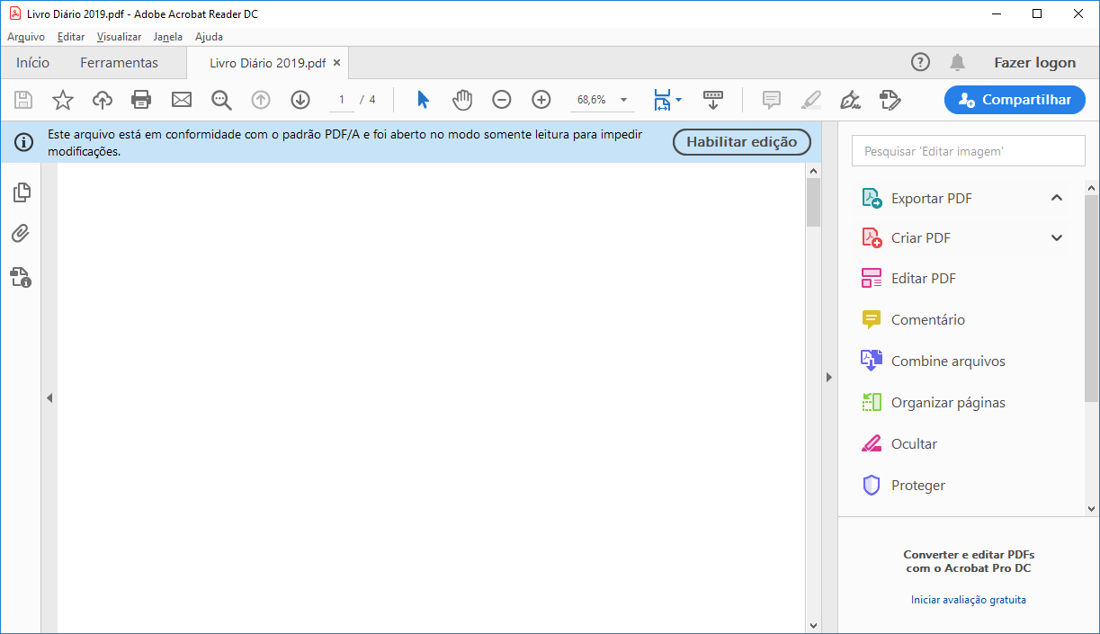Choose the selection arrow tool
Screen dimensions: 1100x634
423,100
